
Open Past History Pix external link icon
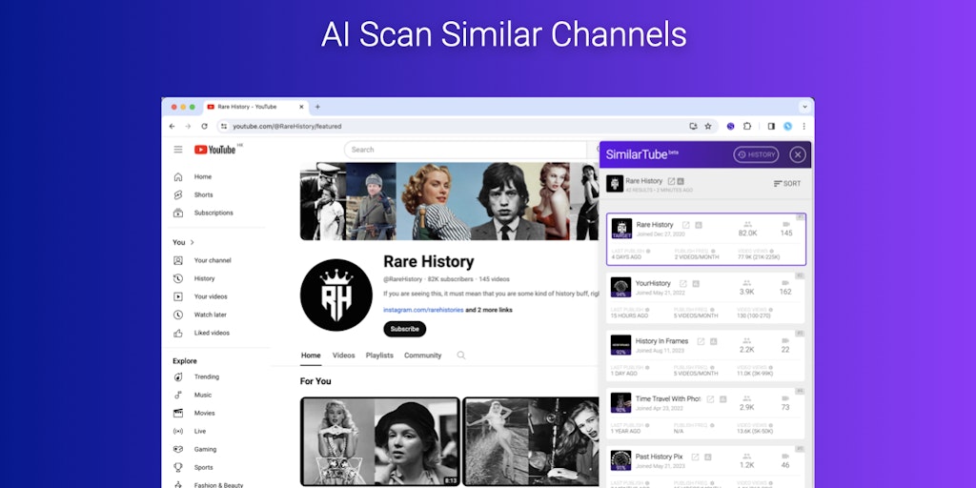[x=695, y=457]
